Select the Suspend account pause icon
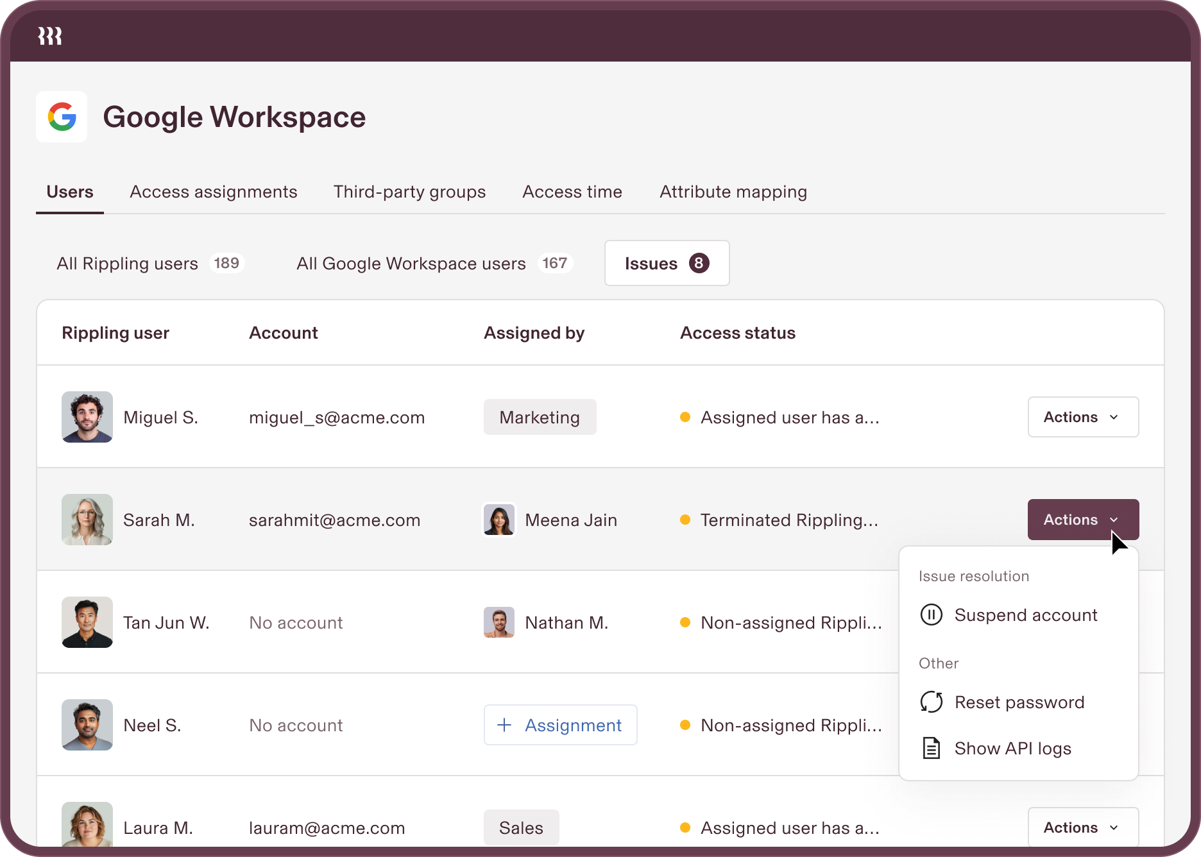The height and width of the screenshot is (857, 1201). pyautogui.click(x=931, y=615)
